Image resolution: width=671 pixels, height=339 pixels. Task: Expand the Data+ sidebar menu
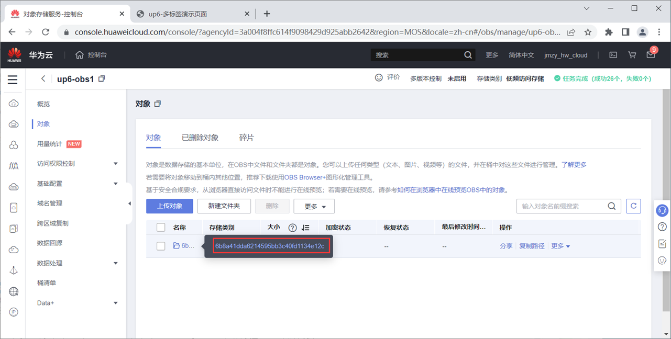click(x=115, y=303)
